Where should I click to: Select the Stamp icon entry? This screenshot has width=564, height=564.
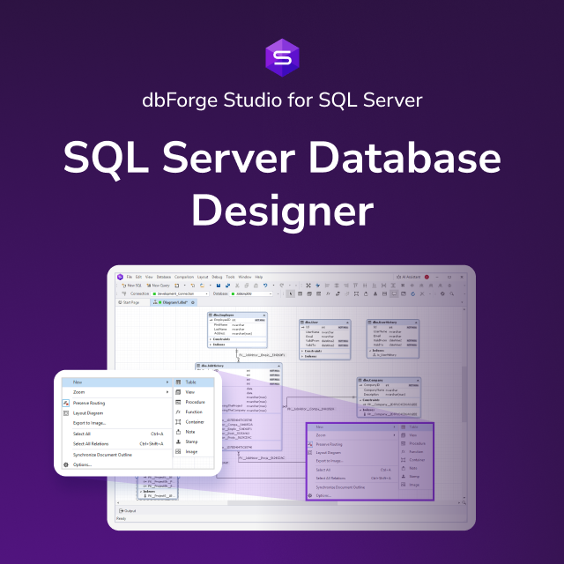[x=178, y=442]
